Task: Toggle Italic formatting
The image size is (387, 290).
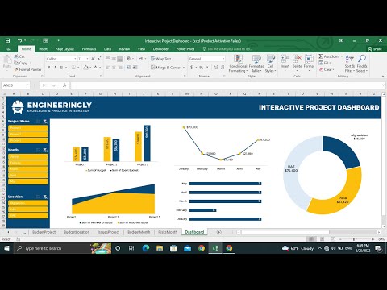Action: pos(55,68)
